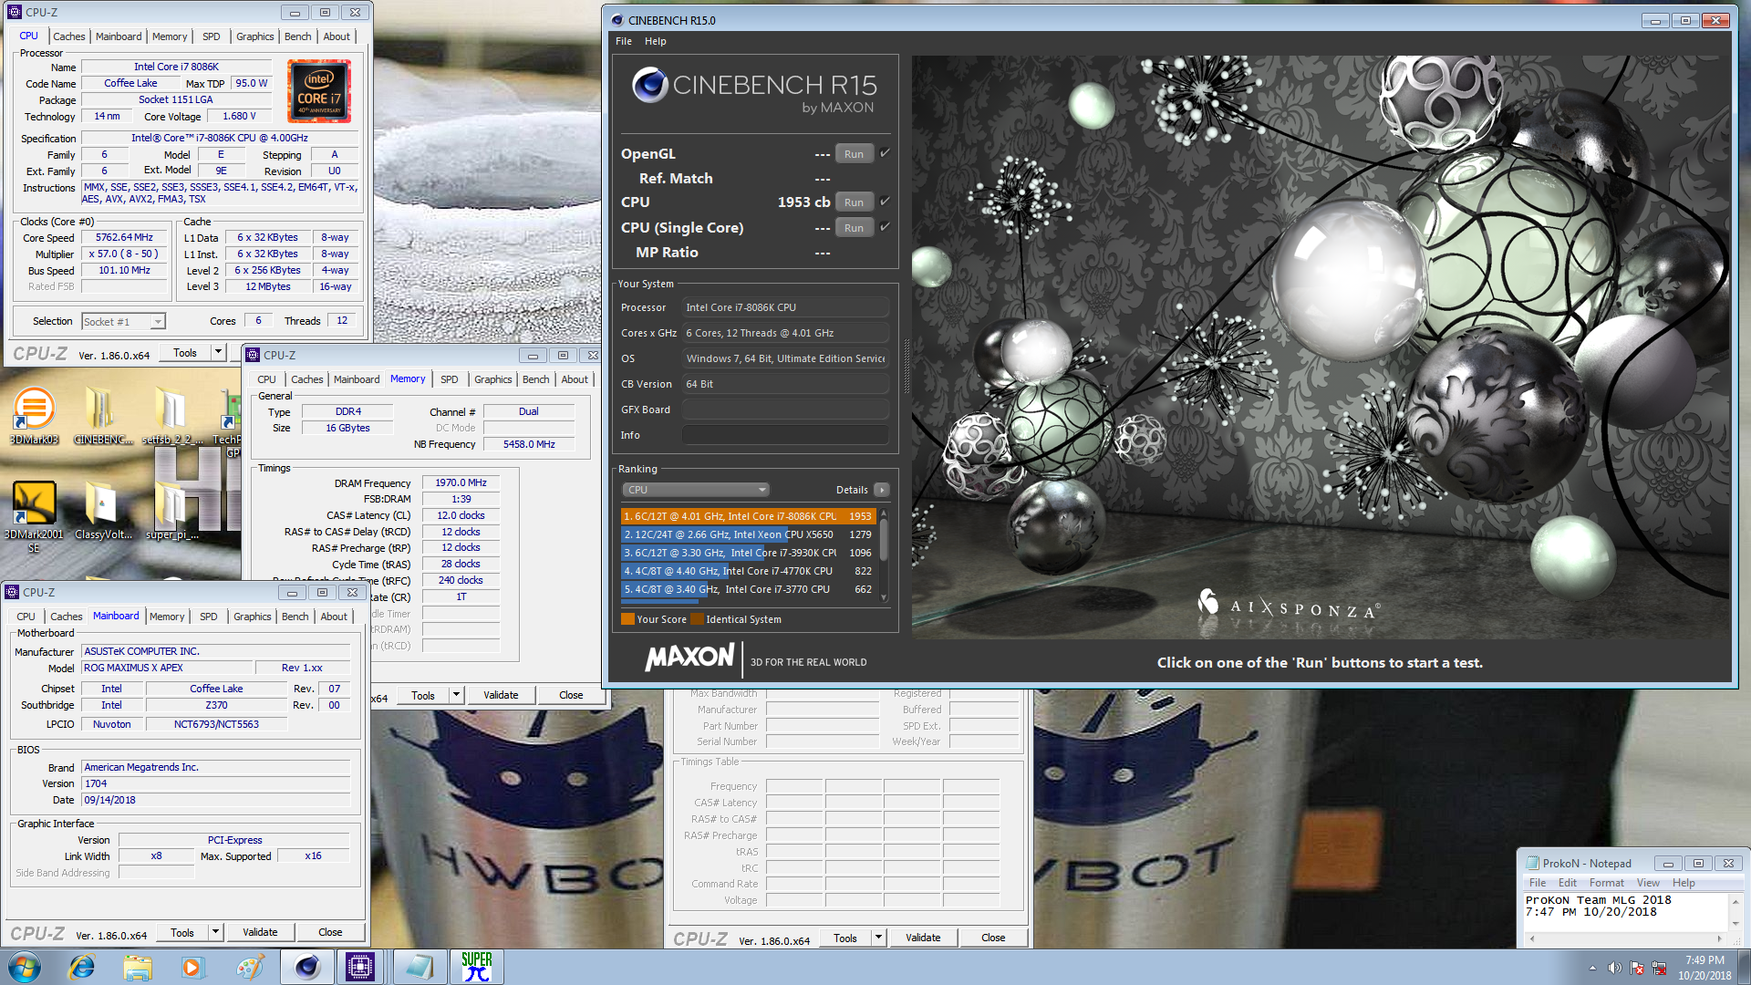Open the File menu in Cinebench
Viewport: 1751px width, 985px height.
(x=624, y=41)
